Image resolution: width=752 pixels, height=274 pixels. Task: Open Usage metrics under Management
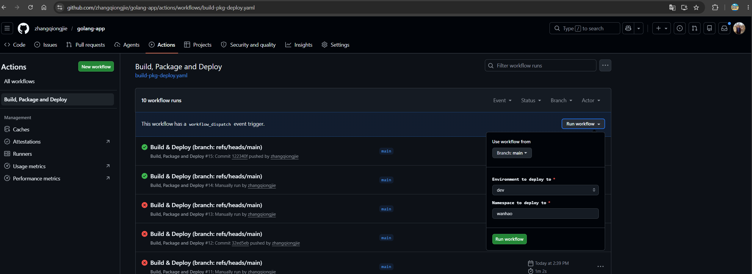(x=58, y=166)
